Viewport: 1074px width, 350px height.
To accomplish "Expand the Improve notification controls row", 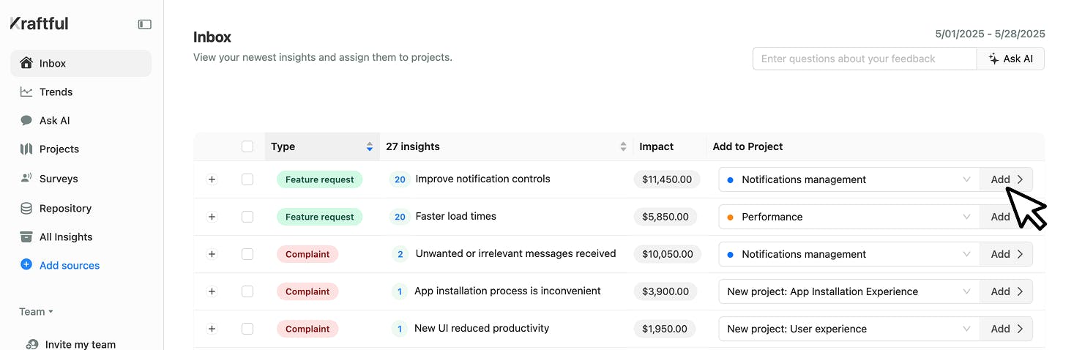I will (212, 179).
